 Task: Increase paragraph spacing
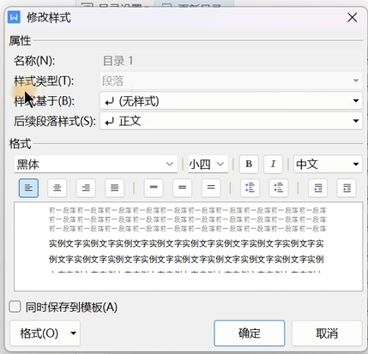[250, 188]
